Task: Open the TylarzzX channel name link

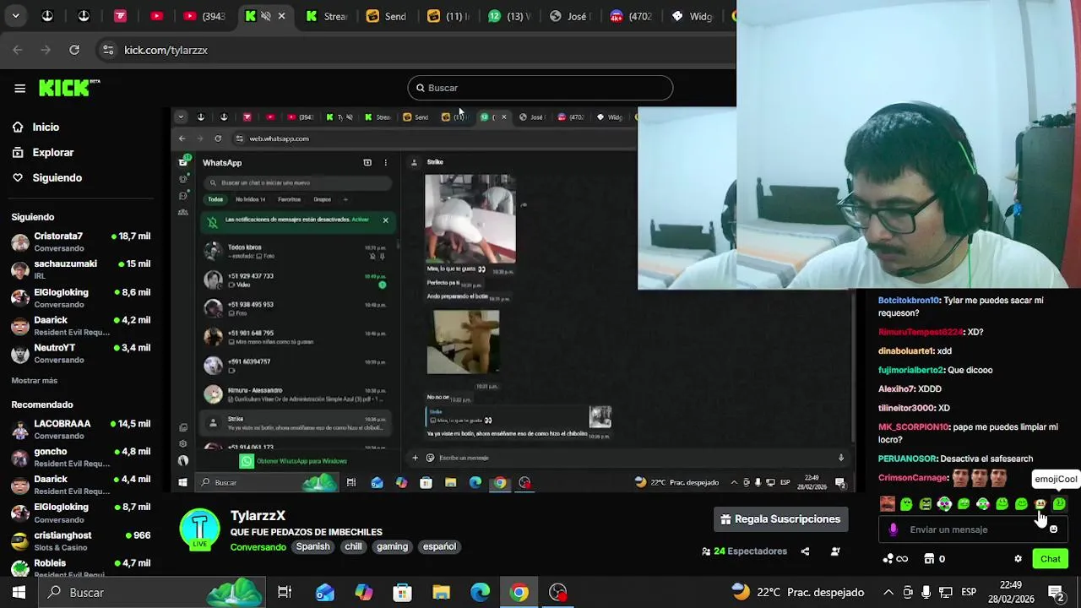Action: [x=258, y=515]
